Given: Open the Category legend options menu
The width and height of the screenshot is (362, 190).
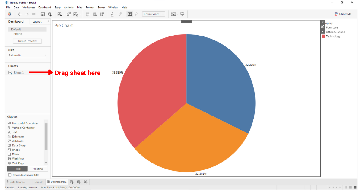Looking at the screenshot, I should 322,31.
